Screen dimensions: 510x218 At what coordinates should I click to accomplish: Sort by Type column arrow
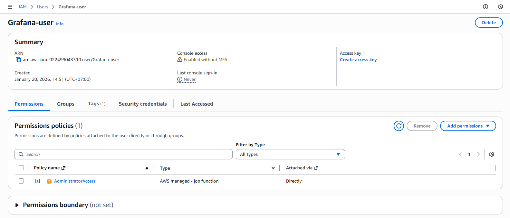point(273,168)
